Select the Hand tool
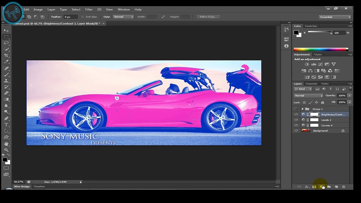The height and width of the screenshot is (203, 361). (x=6, y=144)
